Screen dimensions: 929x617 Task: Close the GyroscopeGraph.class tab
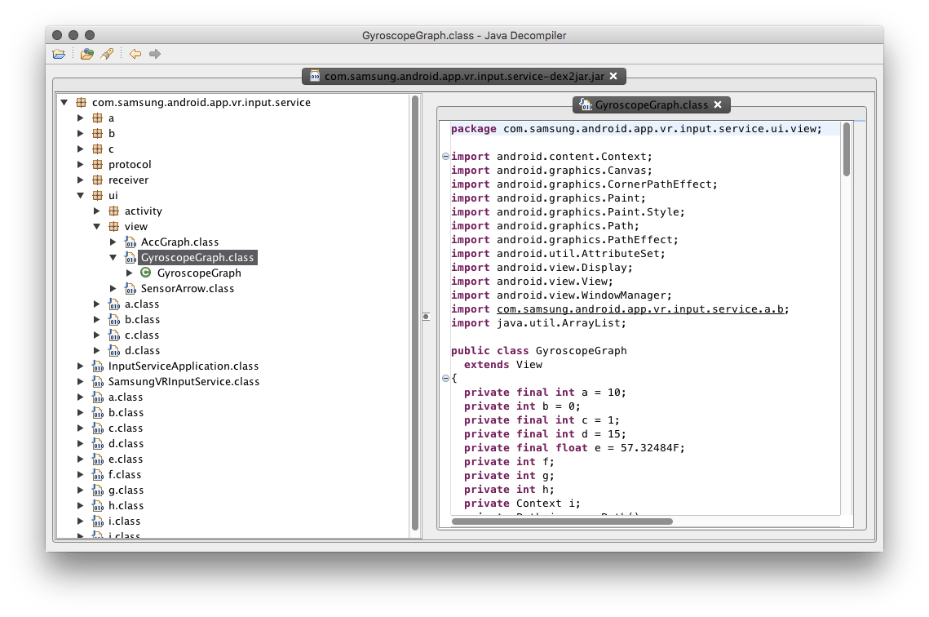718,104
